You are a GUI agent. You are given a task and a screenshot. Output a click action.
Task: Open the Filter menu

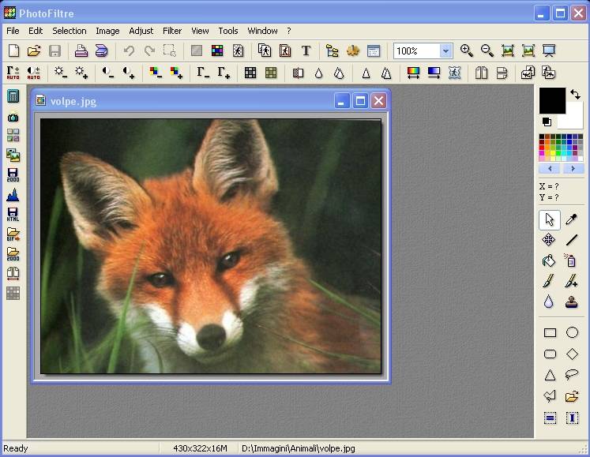click(172, 31)
